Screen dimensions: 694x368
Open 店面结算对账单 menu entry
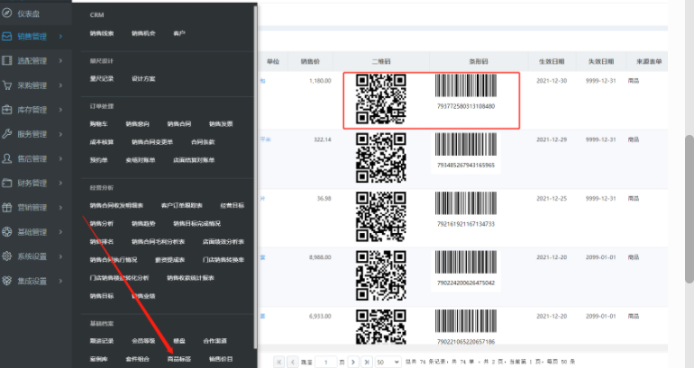coord(194,160)
